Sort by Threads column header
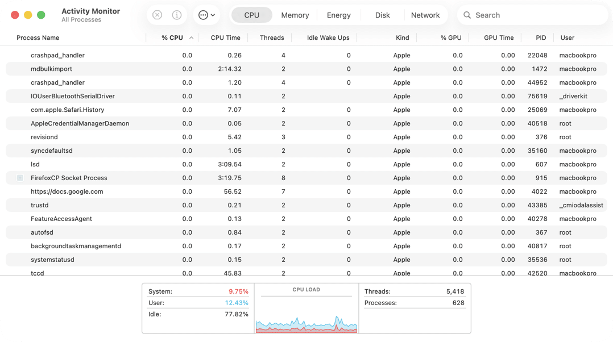This screenshot has height=342, width=613. (272, 38)
